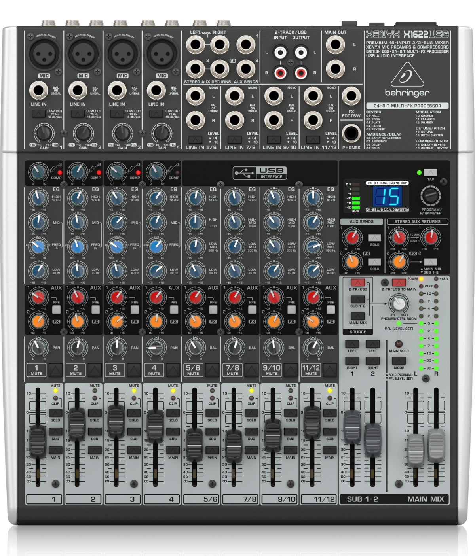Click the MAIN OUT R jack
475x556 pixels.
click(335, 69)
